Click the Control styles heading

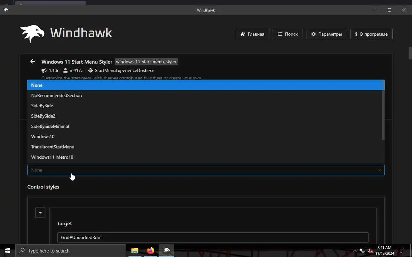43,187
